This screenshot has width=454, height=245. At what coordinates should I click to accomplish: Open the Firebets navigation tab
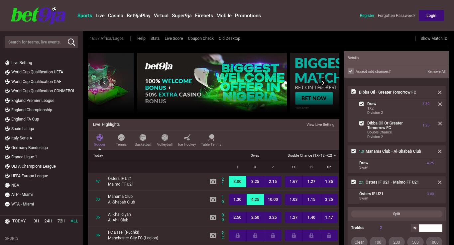click(204, 16)
